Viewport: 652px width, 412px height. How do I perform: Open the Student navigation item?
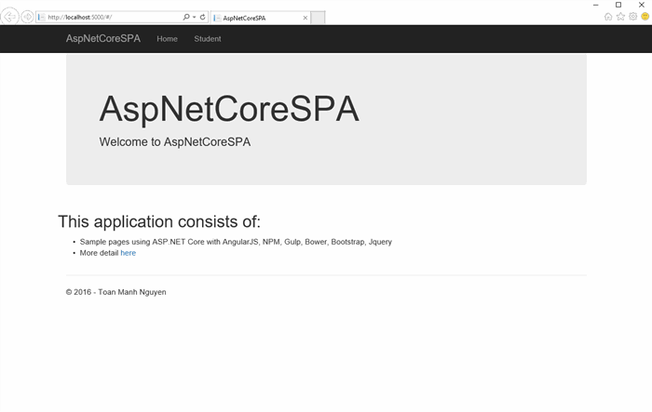click(208, 39)
